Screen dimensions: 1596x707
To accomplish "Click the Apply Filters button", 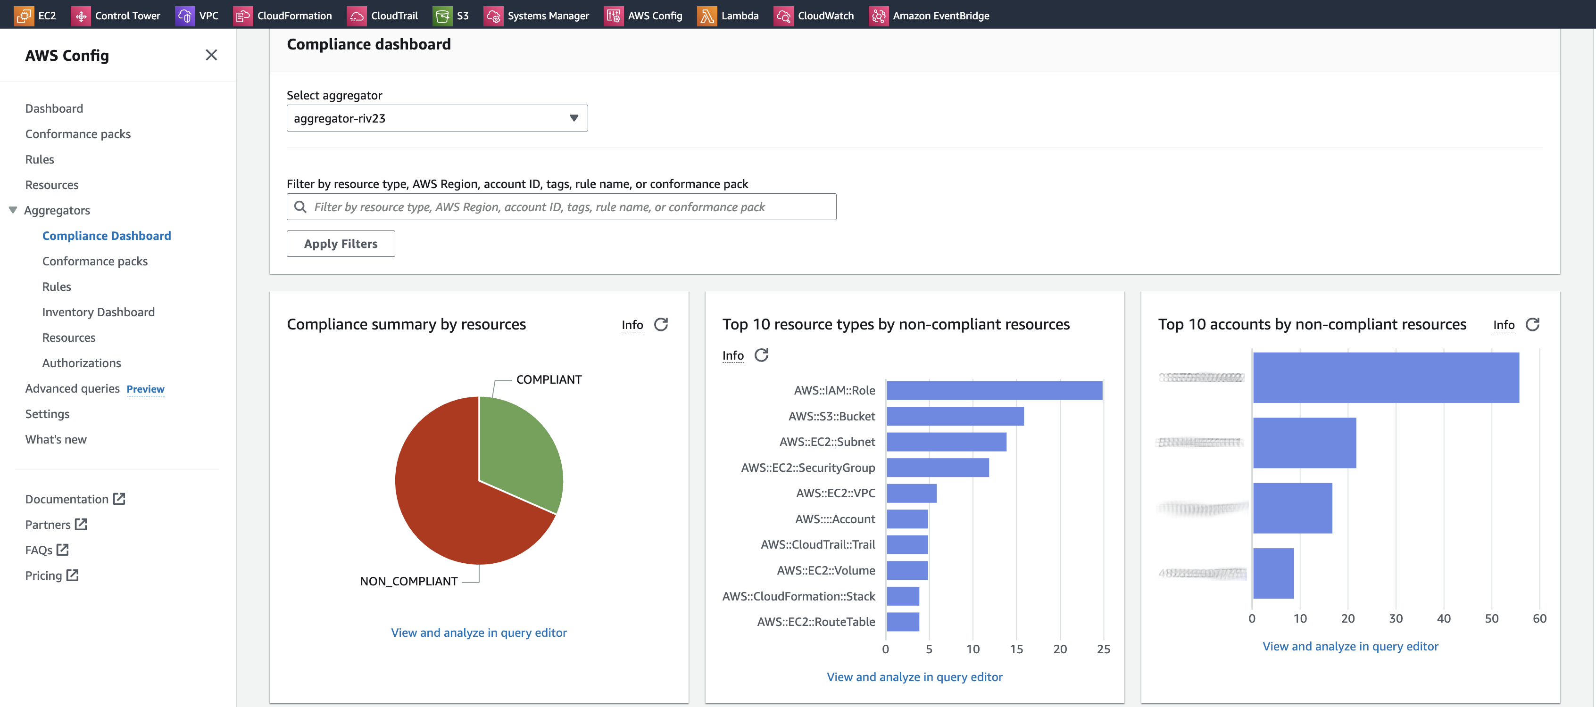I will tap(341, 244).
